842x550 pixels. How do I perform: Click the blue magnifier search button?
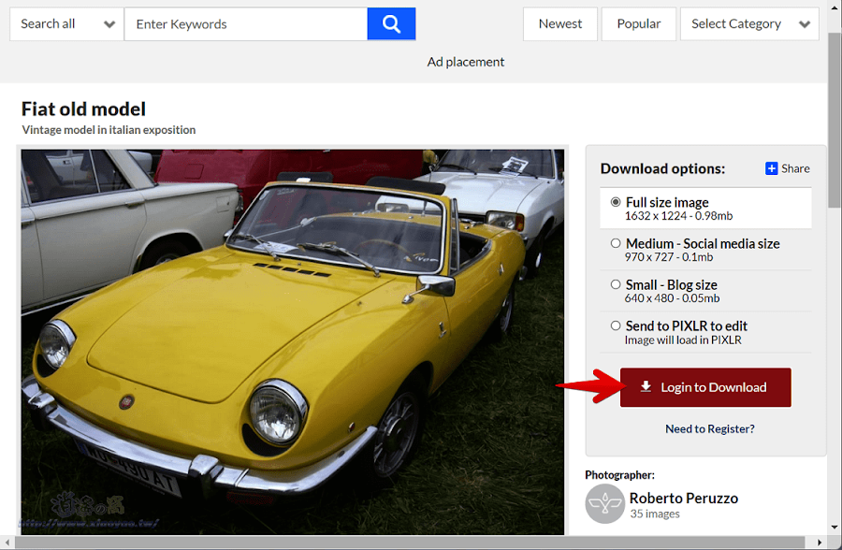[x=391, y=23]
